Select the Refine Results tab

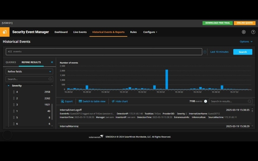(31, 62)
